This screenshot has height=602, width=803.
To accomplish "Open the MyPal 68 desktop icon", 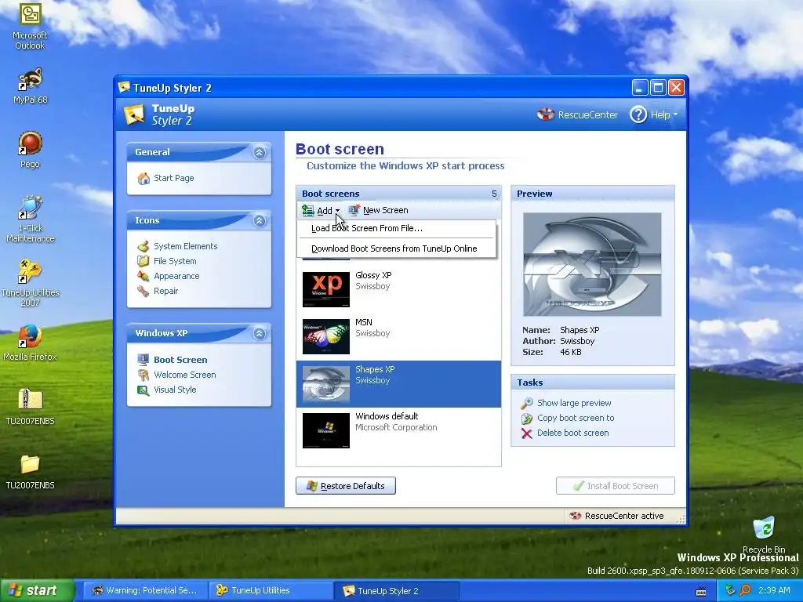I will point(30,79).
